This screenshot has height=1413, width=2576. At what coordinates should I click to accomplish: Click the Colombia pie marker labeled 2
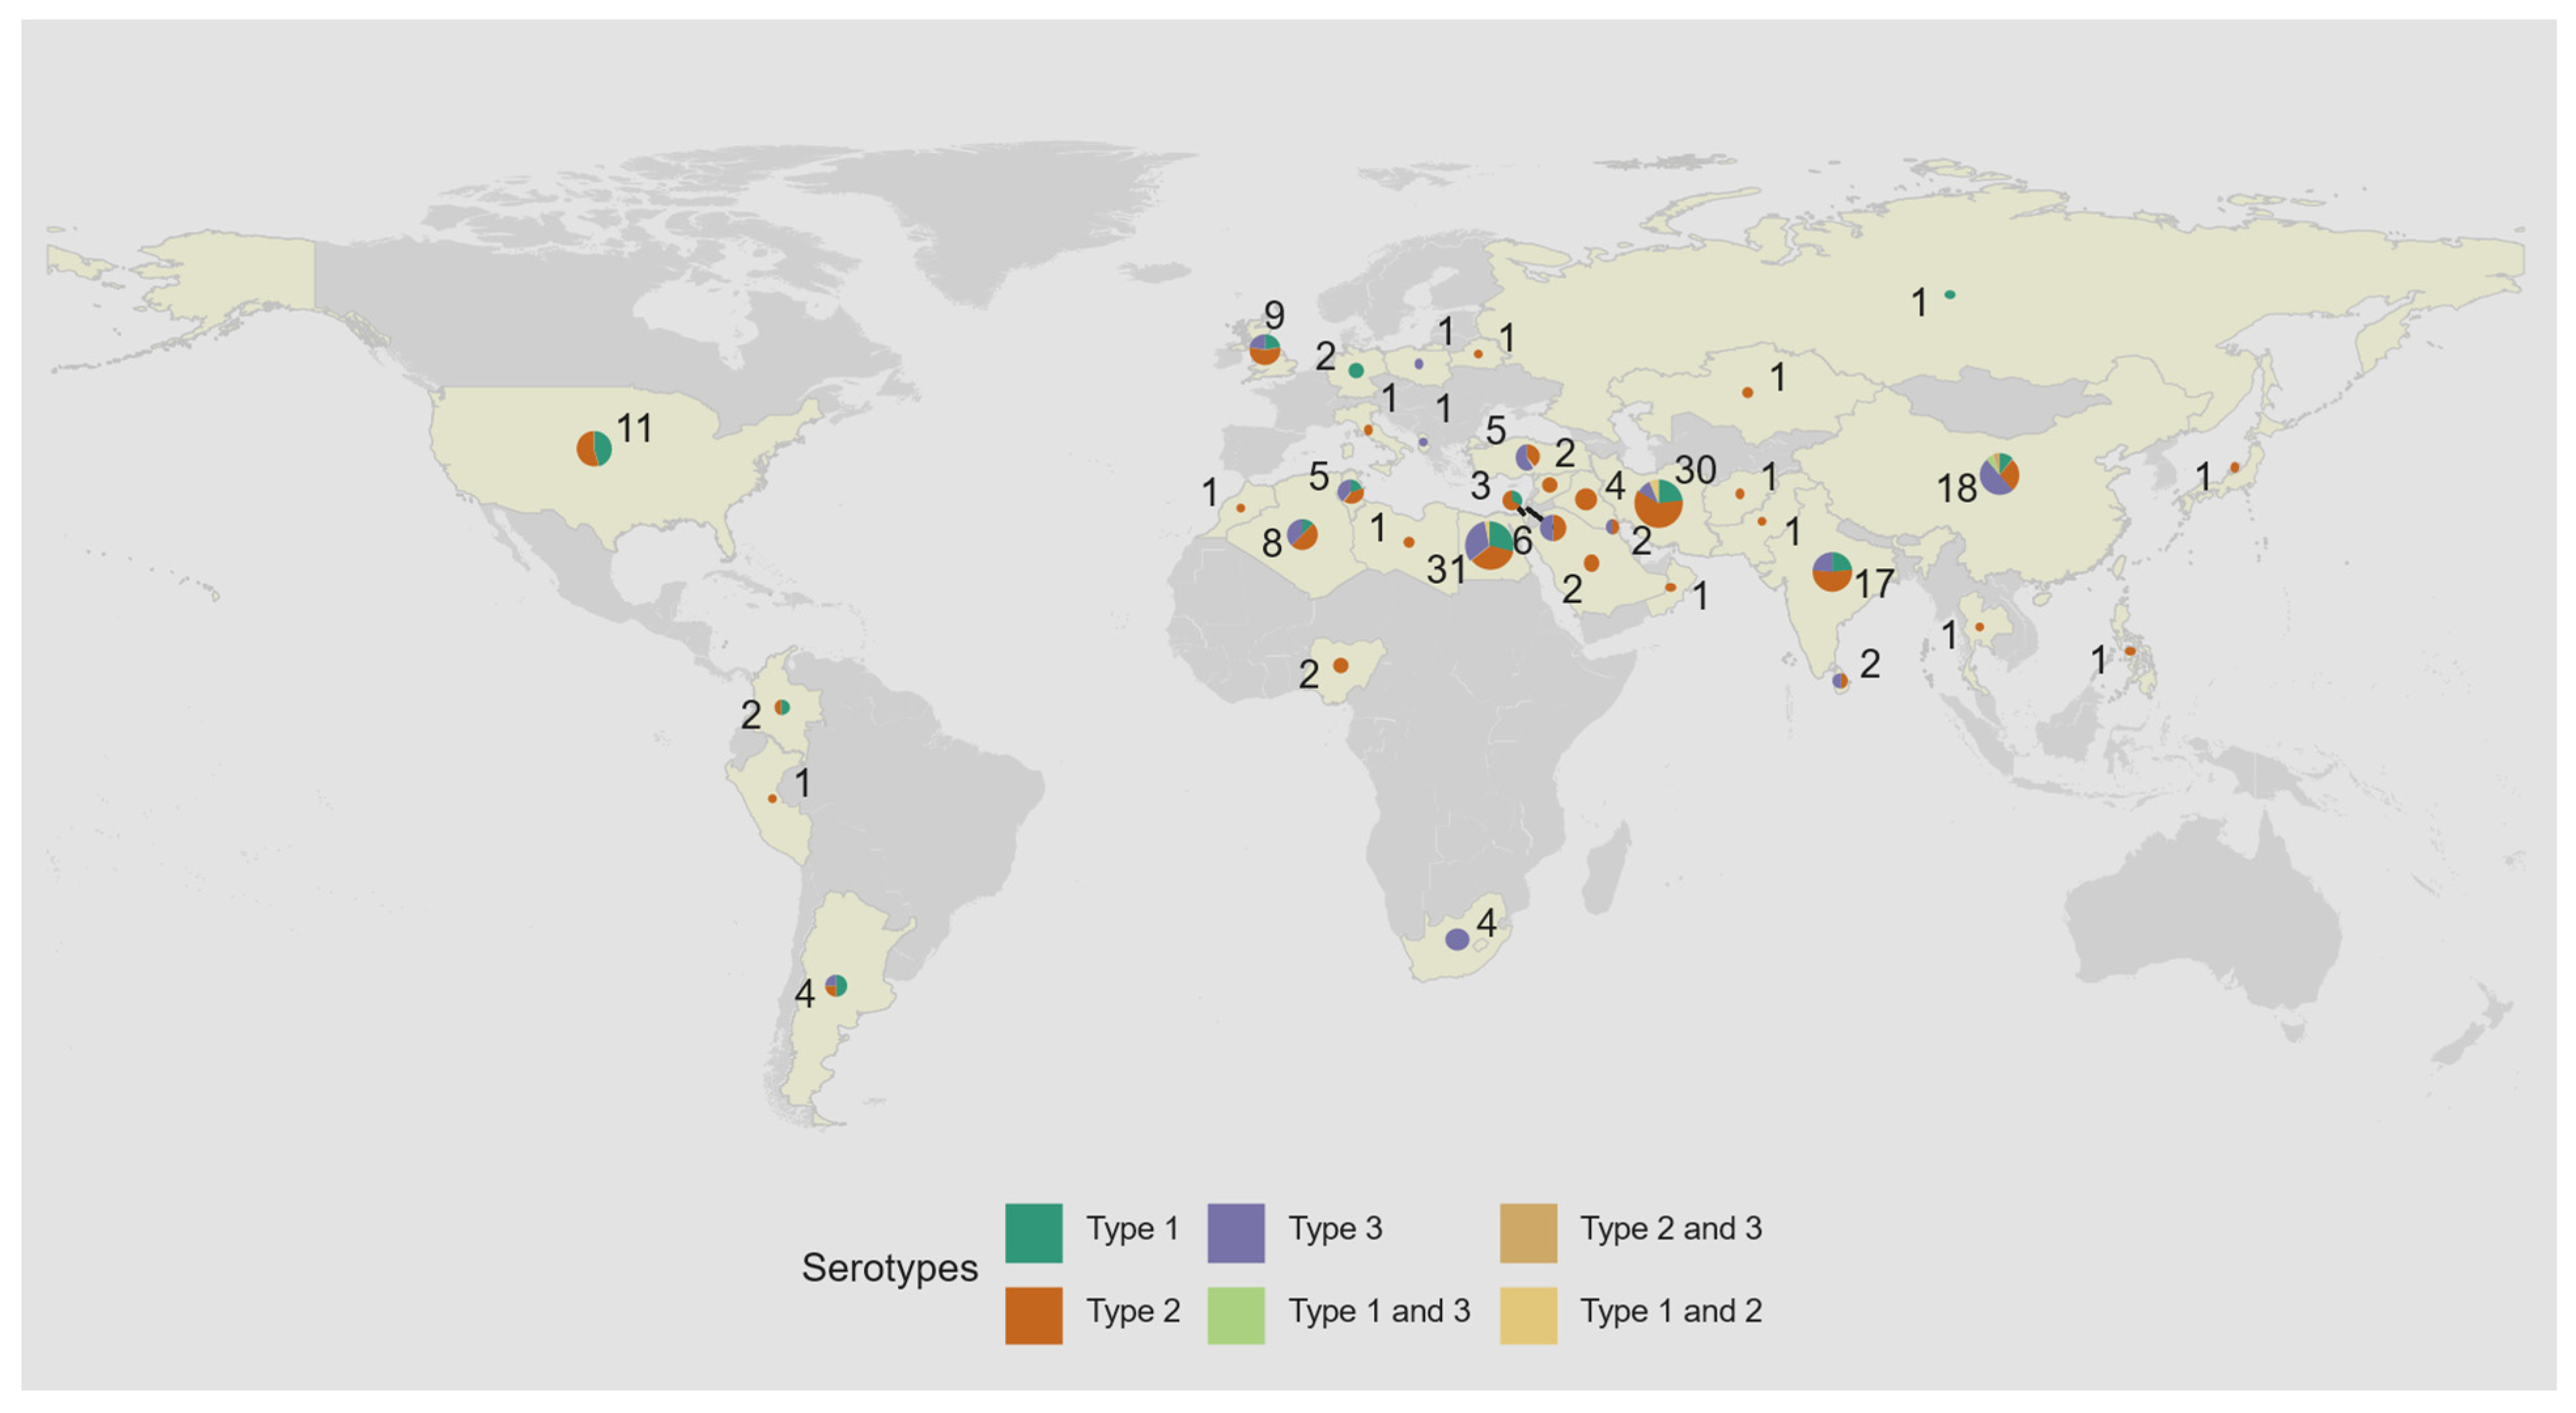coord(782,707)
